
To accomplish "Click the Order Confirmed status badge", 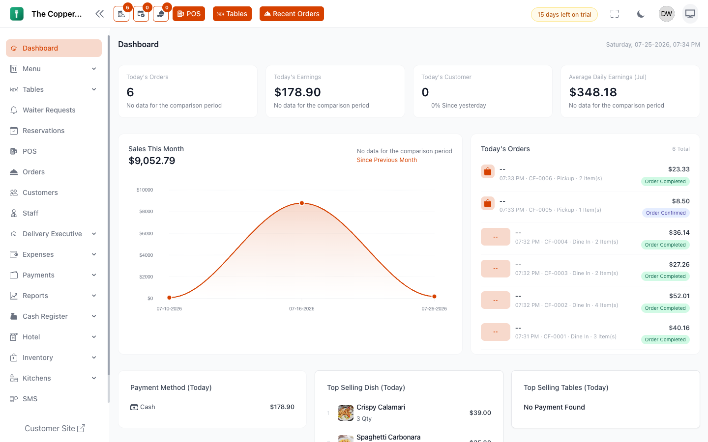I will pos(666,213).
